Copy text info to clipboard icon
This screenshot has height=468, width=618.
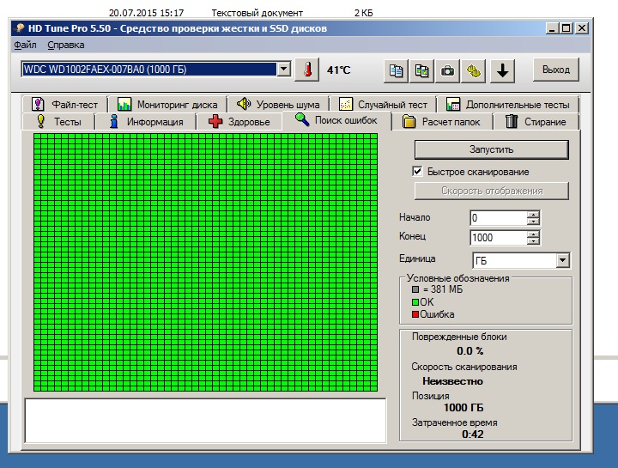[x=396, y=71]
